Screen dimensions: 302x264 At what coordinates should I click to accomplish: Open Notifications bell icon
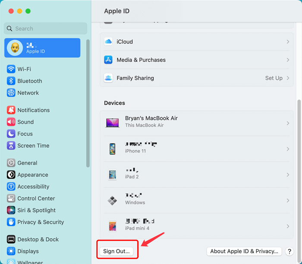pos(11,110)
